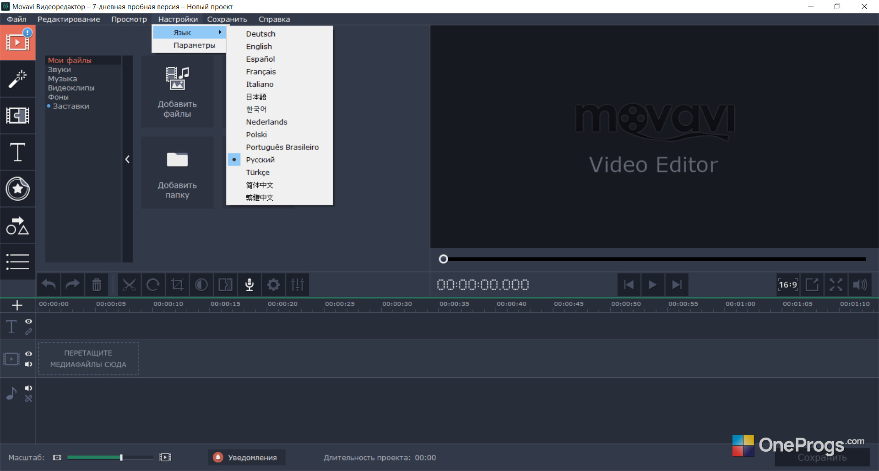
Task: Open the Callouts shapes tab
Action: (18, 225)
